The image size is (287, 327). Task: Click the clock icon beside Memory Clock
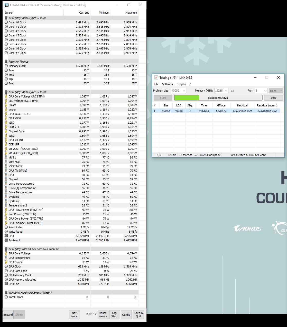tap(6, 66)
